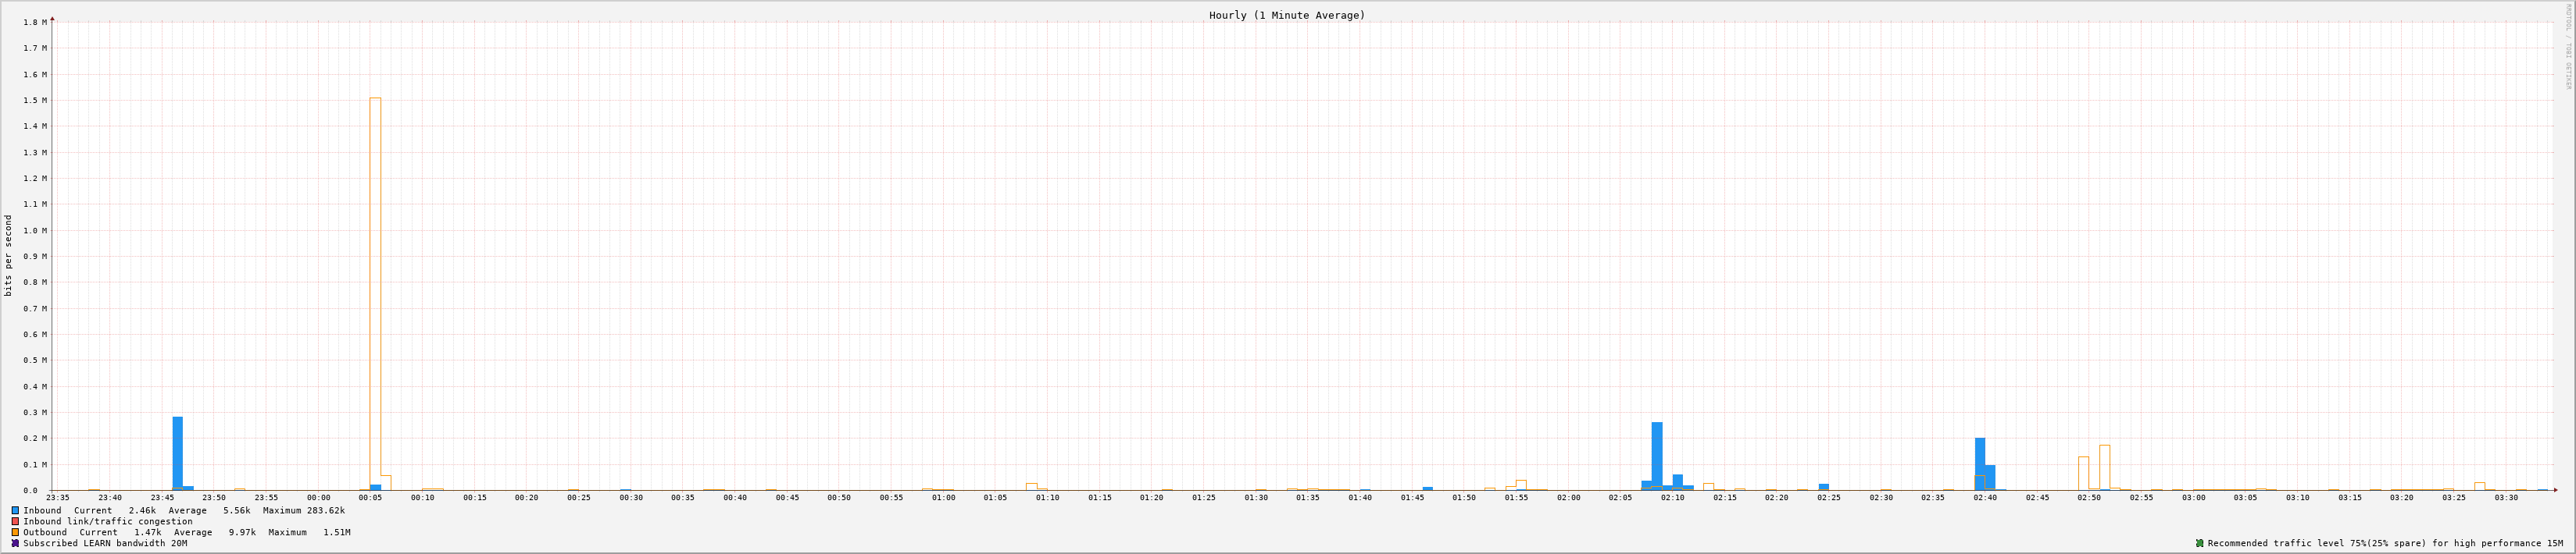Click the red arrow at x-axis right end
The width and height of the screenshot is (2576, 554).
click(x=2555, y=490)
